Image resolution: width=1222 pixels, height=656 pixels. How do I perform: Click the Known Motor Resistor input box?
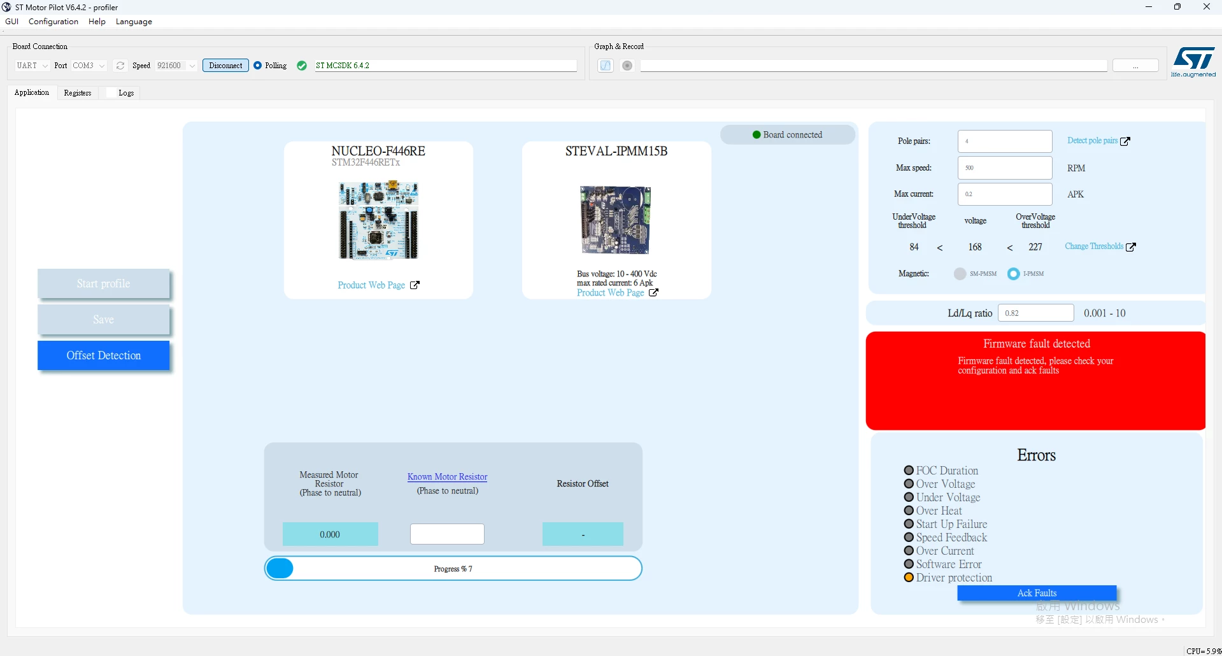(x=447, y=534)
